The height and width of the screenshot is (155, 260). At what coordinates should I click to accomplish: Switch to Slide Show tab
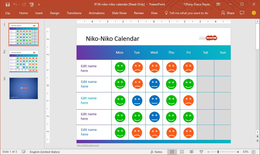[x=119, y=13]
